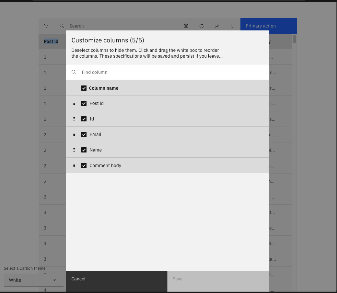Sort by the Post id column header

click(51, 41)
